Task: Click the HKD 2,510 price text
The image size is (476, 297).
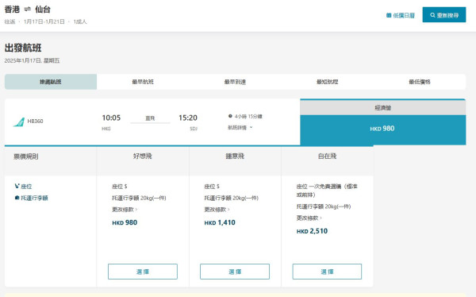Action: (x=312, y=231)
